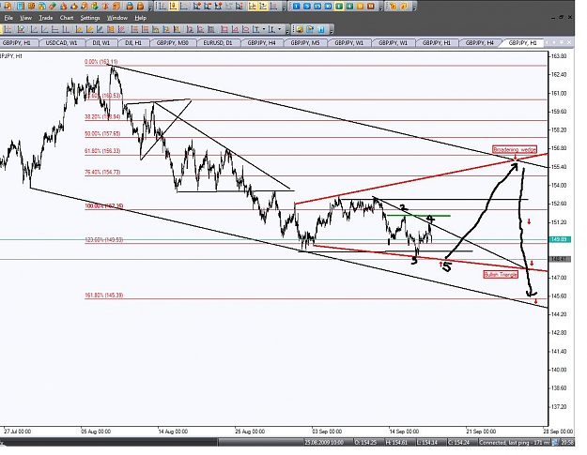Switch chart to 30 minute timeframe

(x=328, y=6)
